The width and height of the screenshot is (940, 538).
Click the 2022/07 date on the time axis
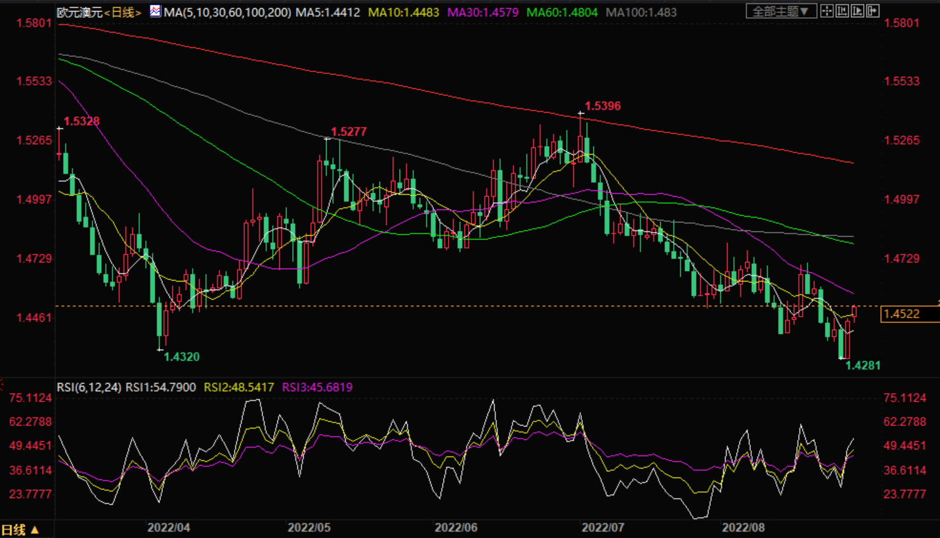tap(603, 528)
